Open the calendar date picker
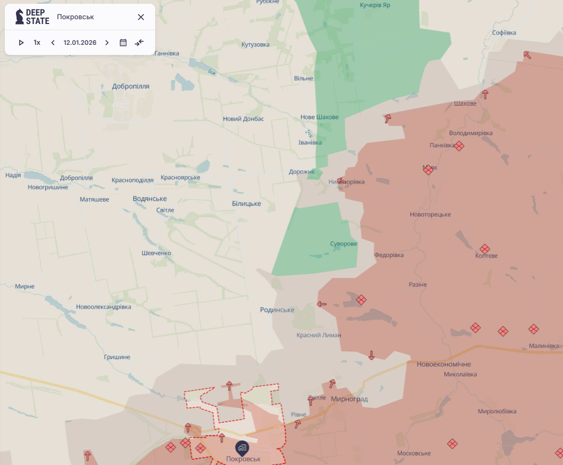Screen dimensions: 563x465 point(123,43)
